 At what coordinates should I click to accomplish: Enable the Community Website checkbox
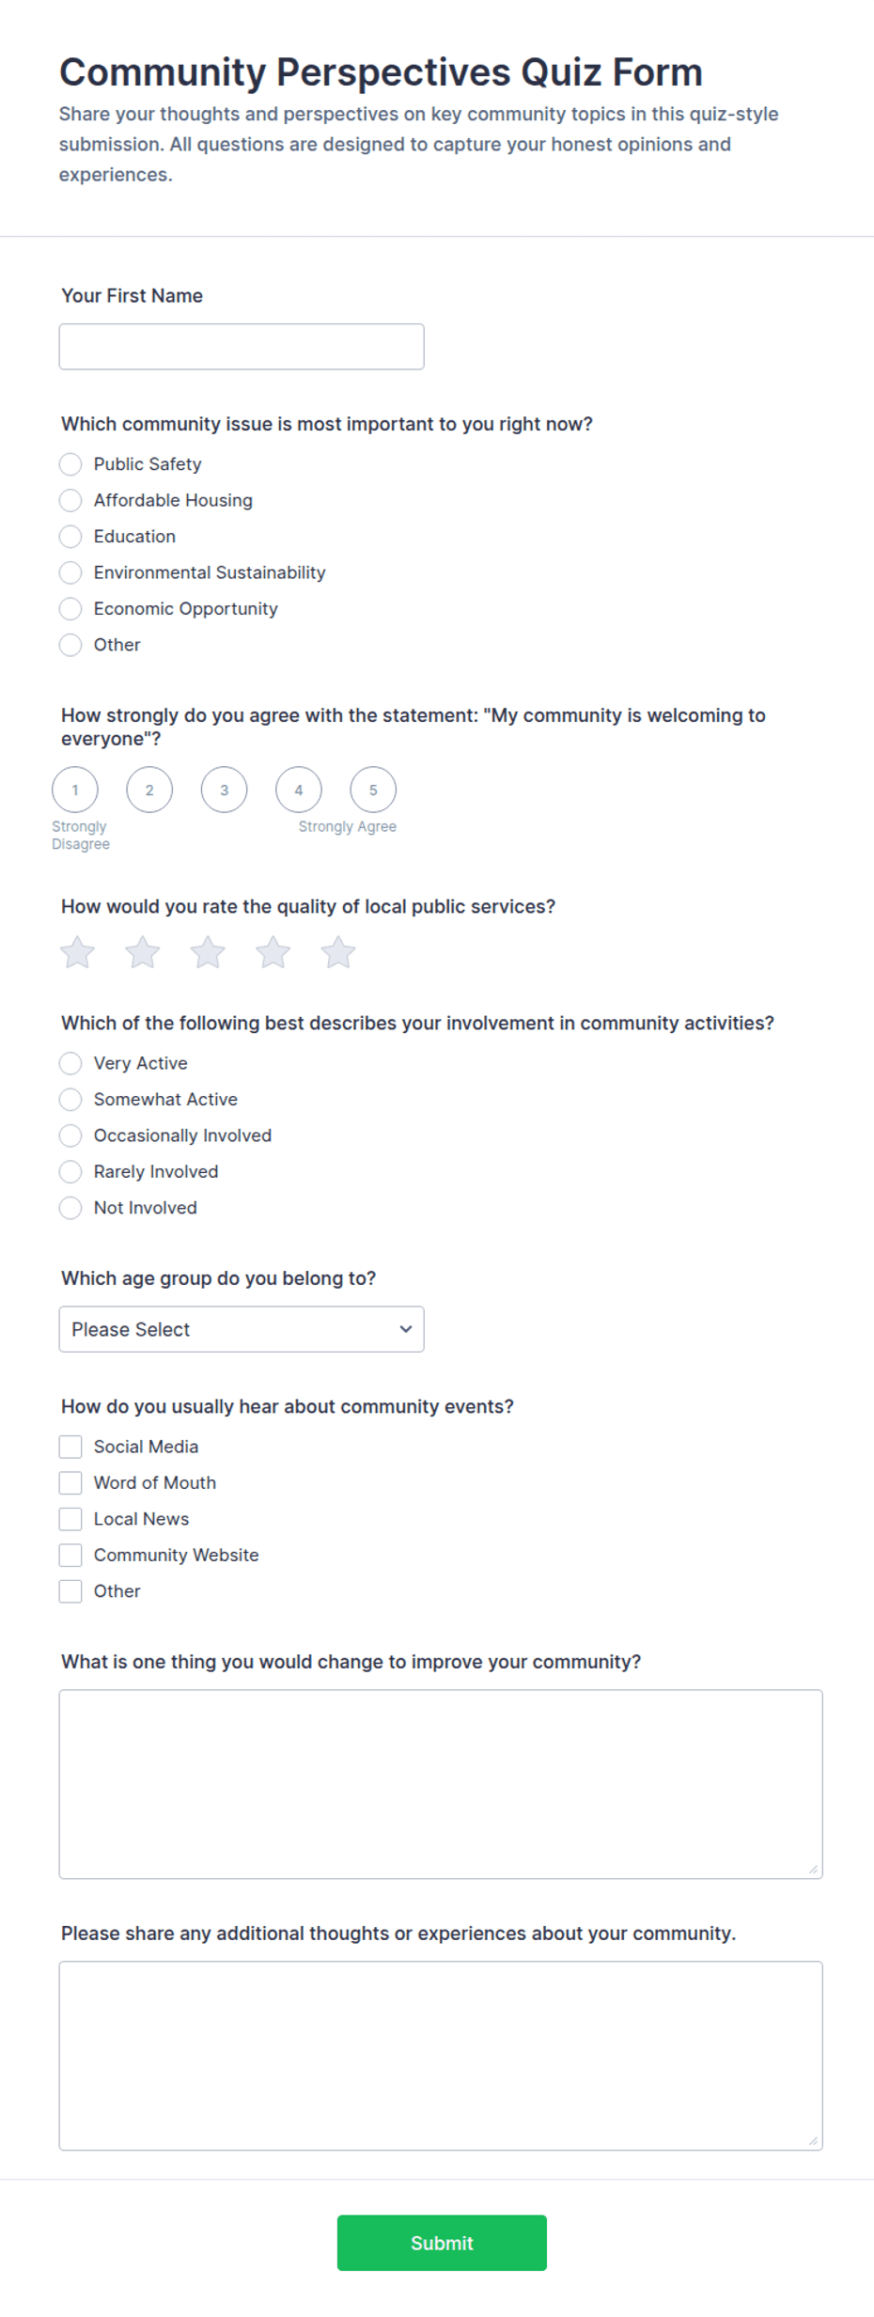(70, 1555)
